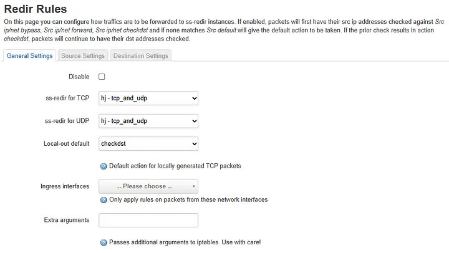The height and width of the screenshot is (253, 449).
Task: Toggle the Disable checkbox
Action: [102, 77]
